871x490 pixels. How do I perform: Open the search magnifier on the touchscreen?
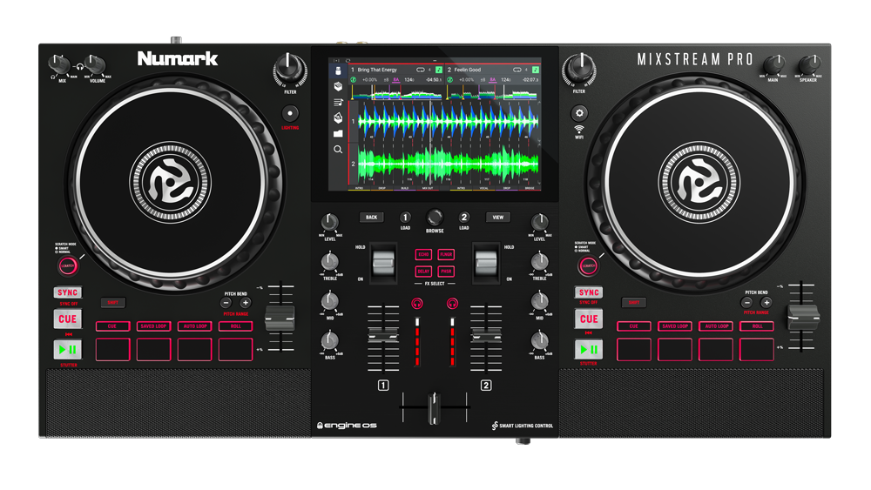tap(338, 150)
